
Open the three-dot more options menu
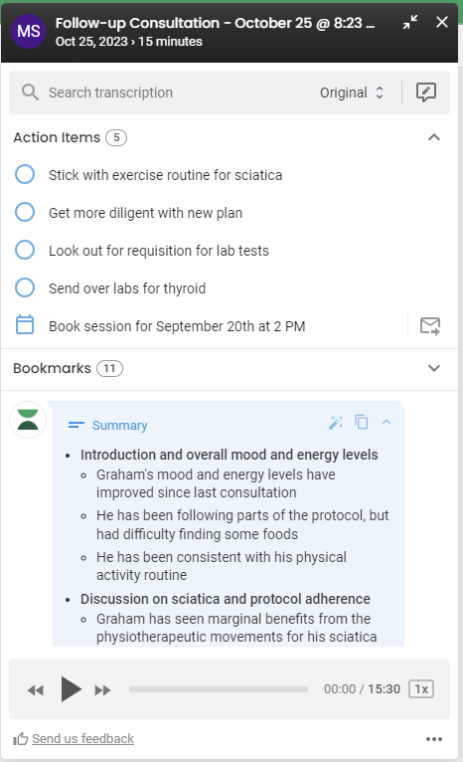tap(434, 739)
